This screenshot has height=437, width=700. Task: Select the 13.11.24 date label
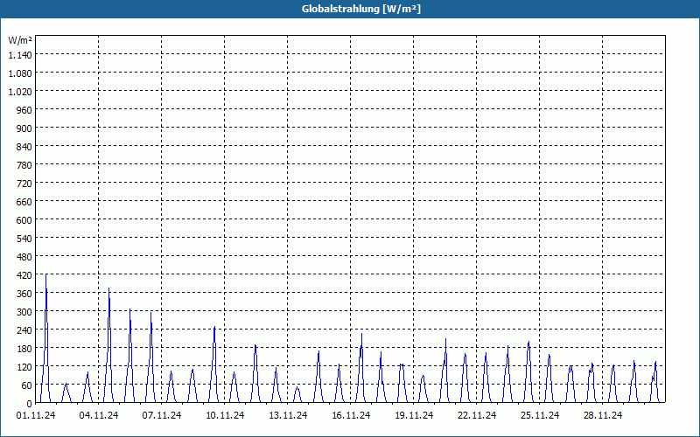pyautogui.click(x=288, y=416)
